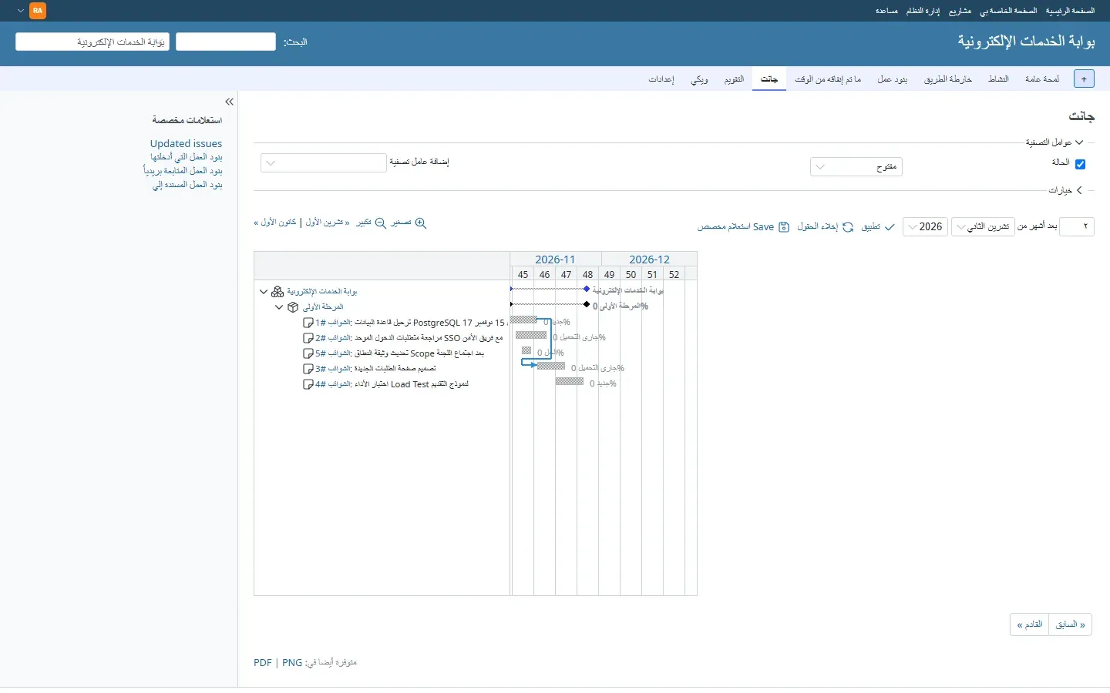Screen dimensions: 1110x693
Task: Click the issue icon for #5 row
Action: click(x=308, y=353)
